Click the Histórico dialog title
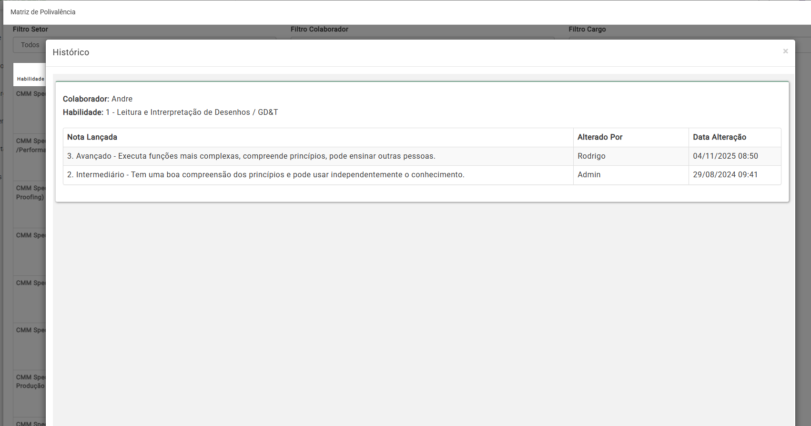The width and height of the screenshot is (811, 426). (x=71, y=52)
